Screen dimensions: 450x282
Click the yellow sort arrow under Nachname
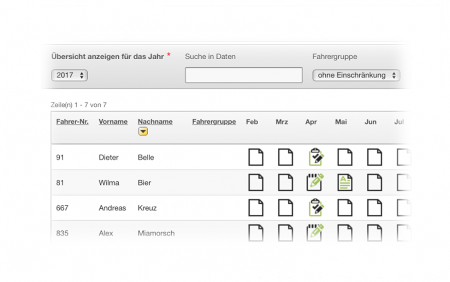[x=143, y=131]
